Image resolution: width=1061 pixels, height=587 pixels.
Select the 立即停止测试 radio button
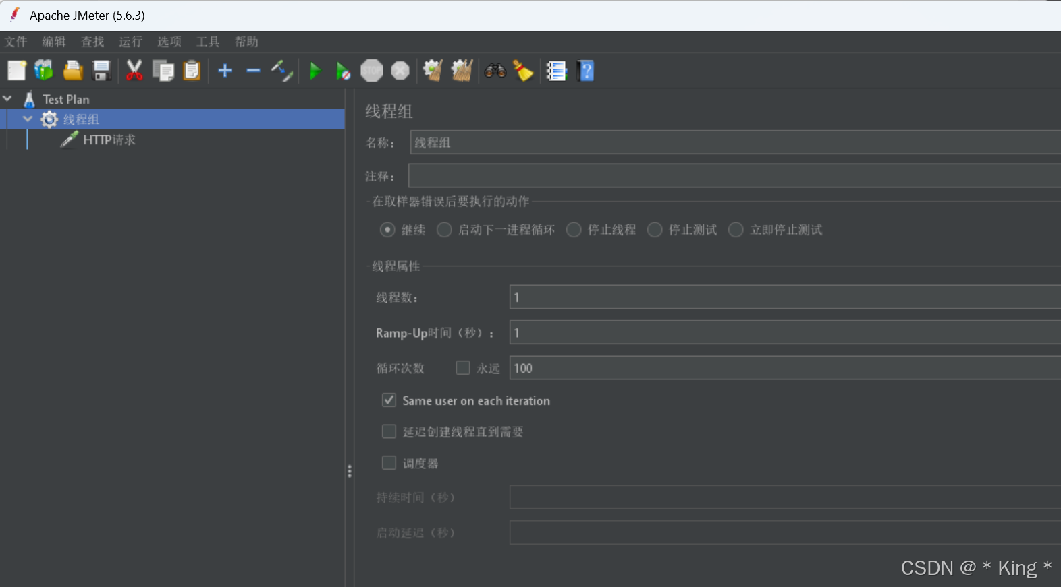(736, 230)
